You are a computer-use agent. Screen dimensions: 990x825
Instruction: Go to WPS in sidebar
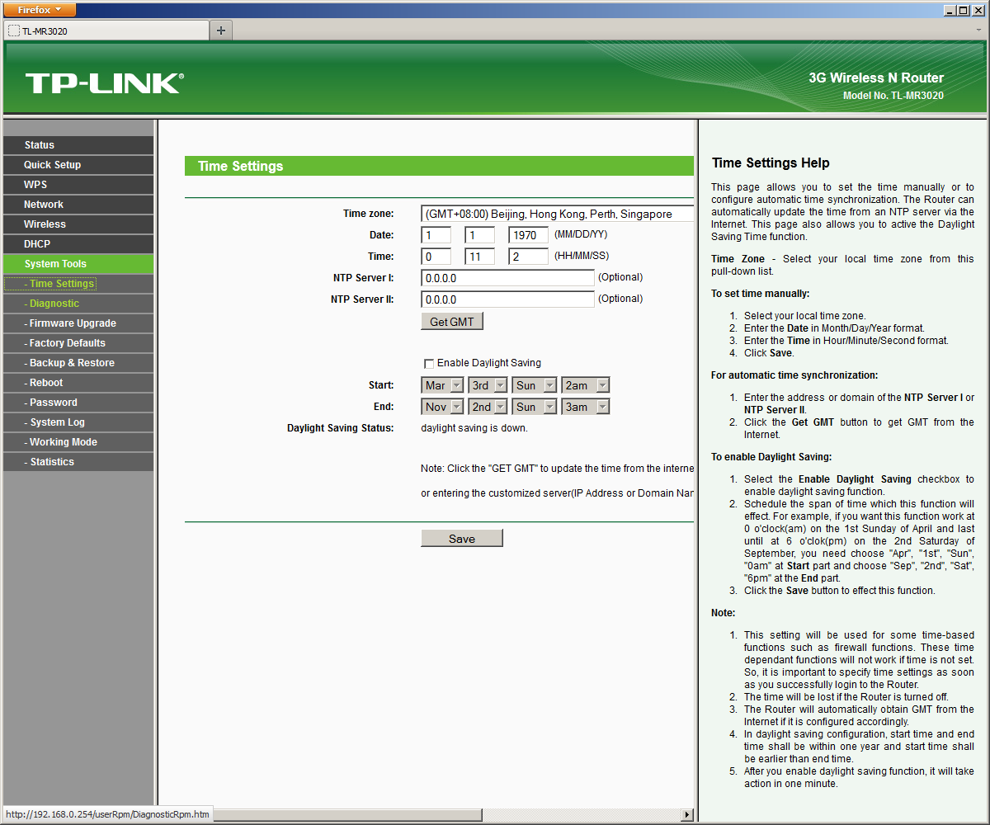[x=78, y=185]
